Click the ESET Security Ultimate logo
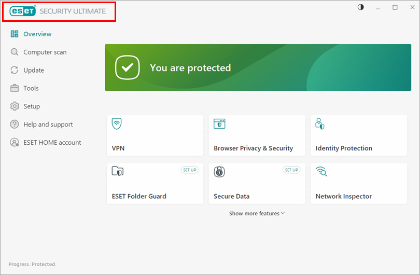 (x=58, y=11)
